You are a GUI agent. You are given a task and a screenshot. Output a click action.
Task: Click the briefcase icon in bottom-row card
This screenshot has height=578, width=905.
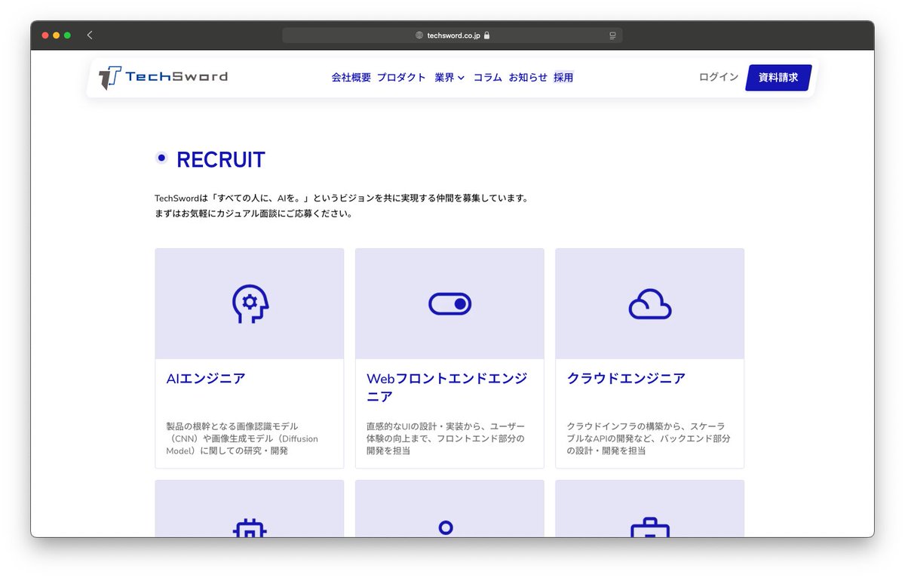(x=649, y=527)
